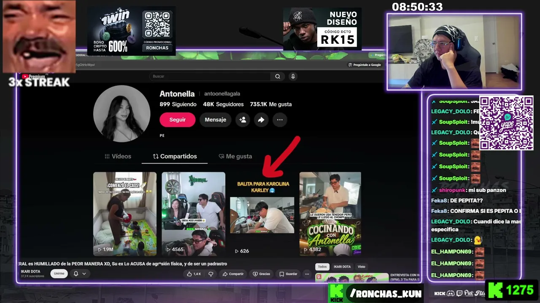This screenshot has width=540, height=303.
Task: Open the ¡Comenzó el caos! video thumbnail
Action: coord(125,214)
